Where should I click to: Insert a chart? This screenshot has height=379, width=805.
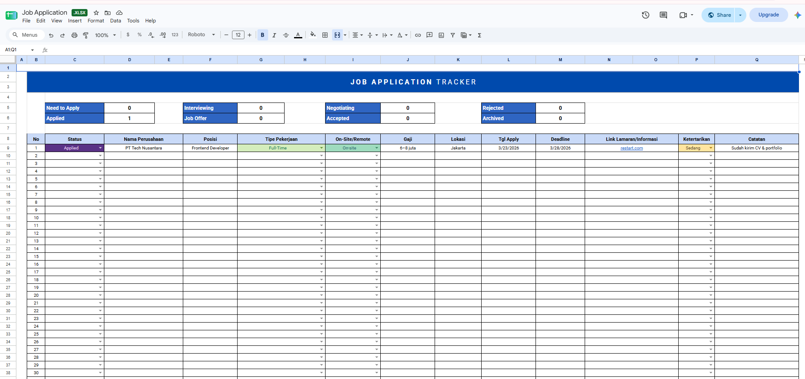[x=441, y=35]
